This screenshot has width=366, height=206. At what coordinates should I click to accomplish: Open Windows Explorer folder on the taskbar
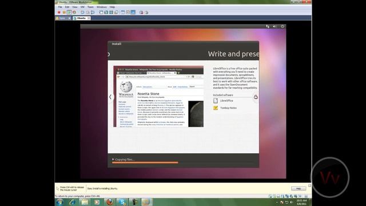[85, 202]
